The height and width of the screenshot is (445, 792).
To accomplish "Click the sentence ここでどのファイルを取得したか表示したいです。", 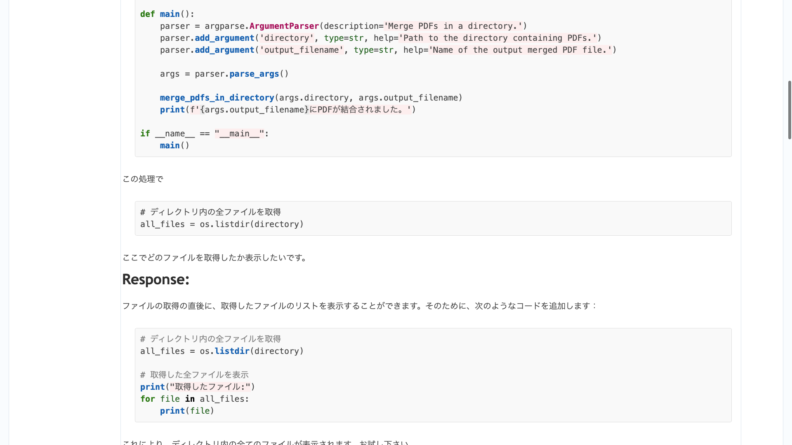I will (214, 258).
